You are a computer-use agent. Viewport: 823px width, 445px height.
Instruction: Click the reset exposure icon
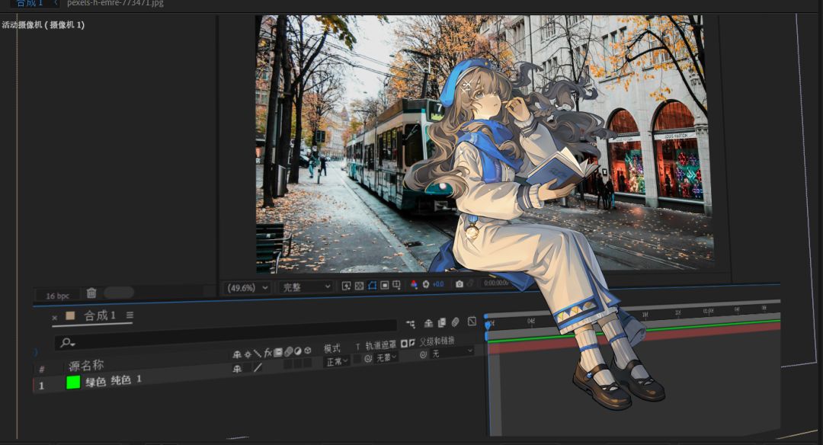pyautogui.click(x=426, y=285)
